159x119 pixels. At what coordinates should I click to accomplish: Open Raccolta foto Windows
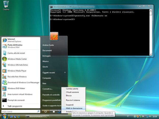click(x=21, y=77)
